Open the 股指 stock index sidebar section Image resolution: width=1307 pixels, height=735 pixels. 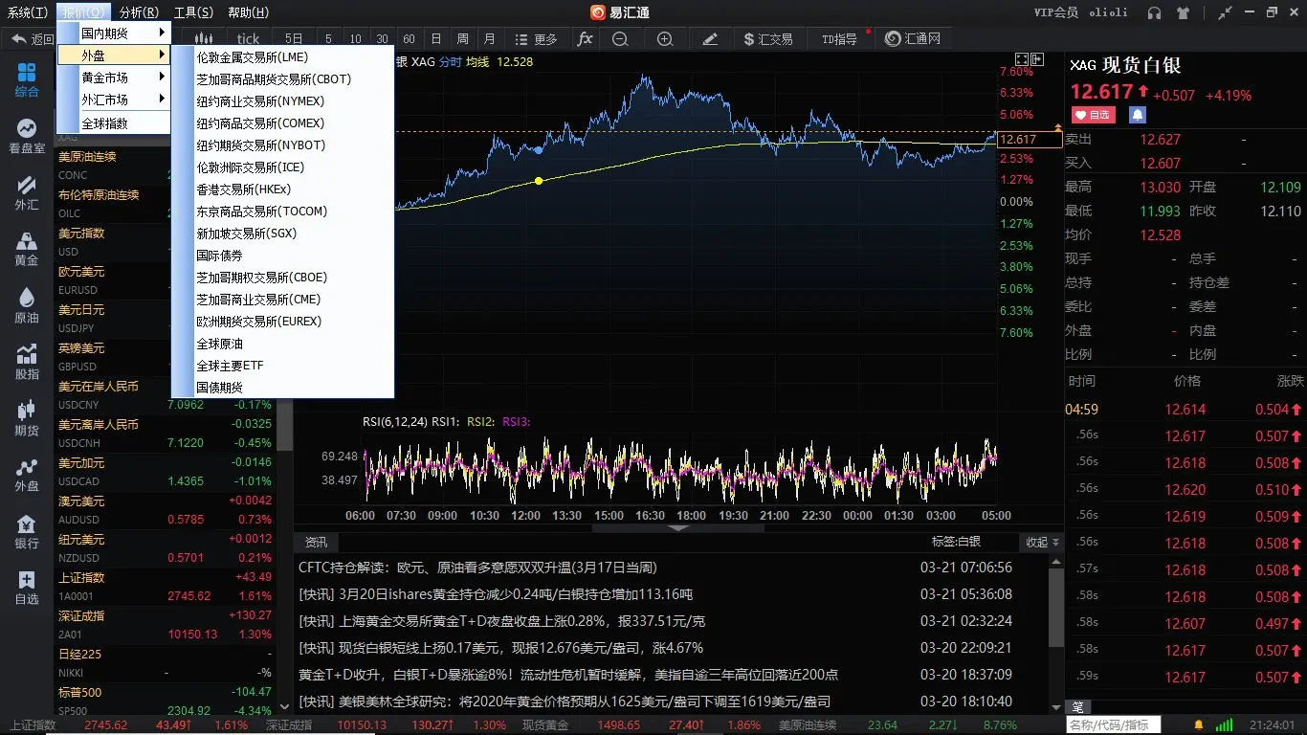tap(27, 362)
